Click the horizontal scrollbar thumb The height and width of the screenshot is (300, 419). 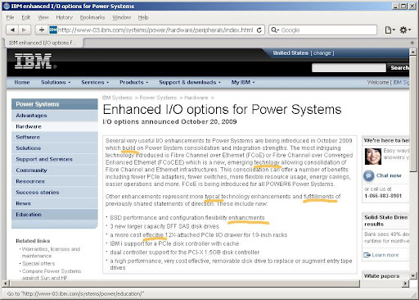click(x=184, y=284)
